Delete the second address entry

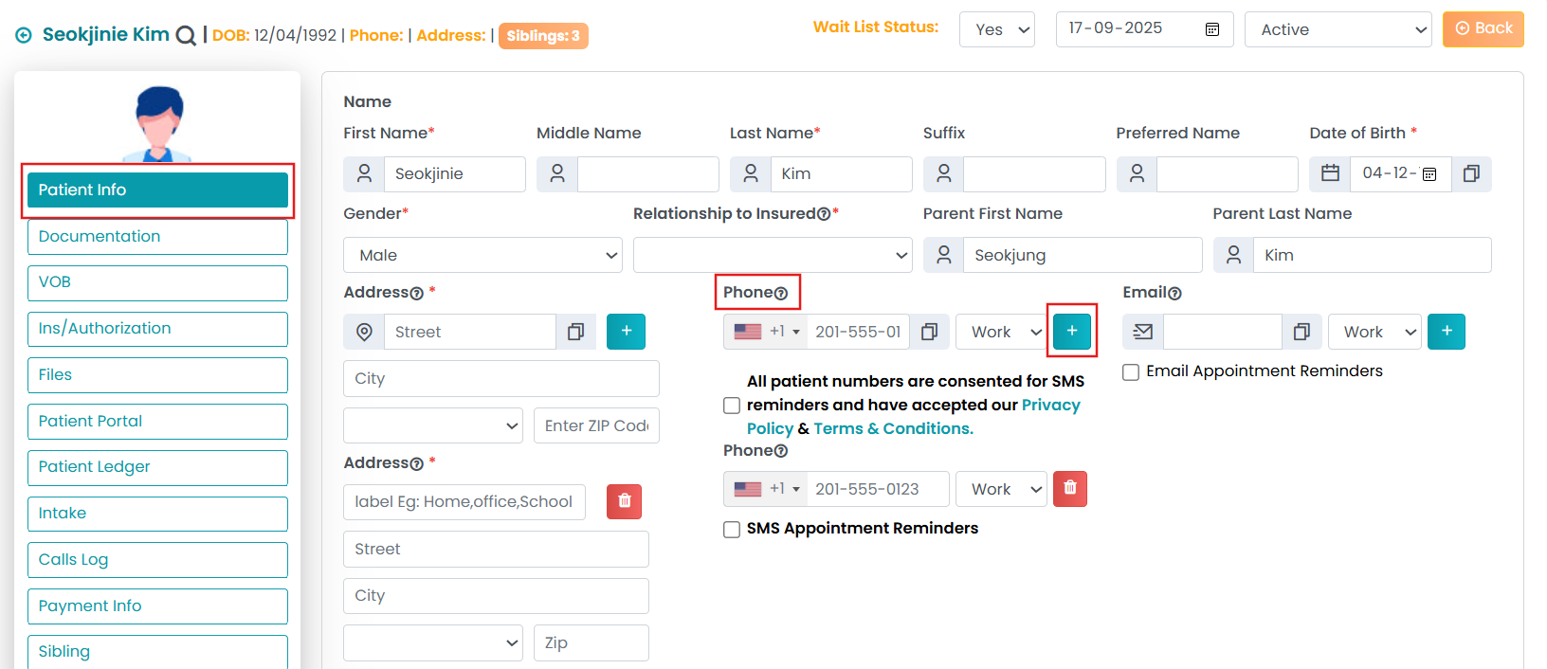[624, 500]
